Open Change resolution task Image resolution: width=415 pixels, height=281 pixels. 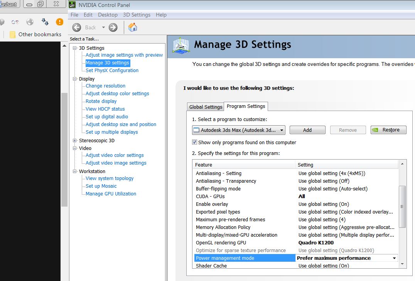pos(105,86)
